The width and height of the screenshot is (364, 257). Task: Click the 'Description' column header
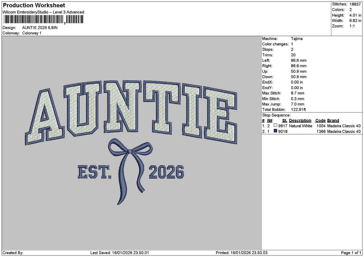[300, 121]
